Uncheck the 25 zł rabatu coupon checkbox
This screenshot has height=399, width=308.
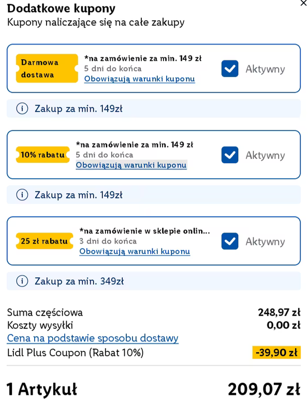click(x=230, y=241)
